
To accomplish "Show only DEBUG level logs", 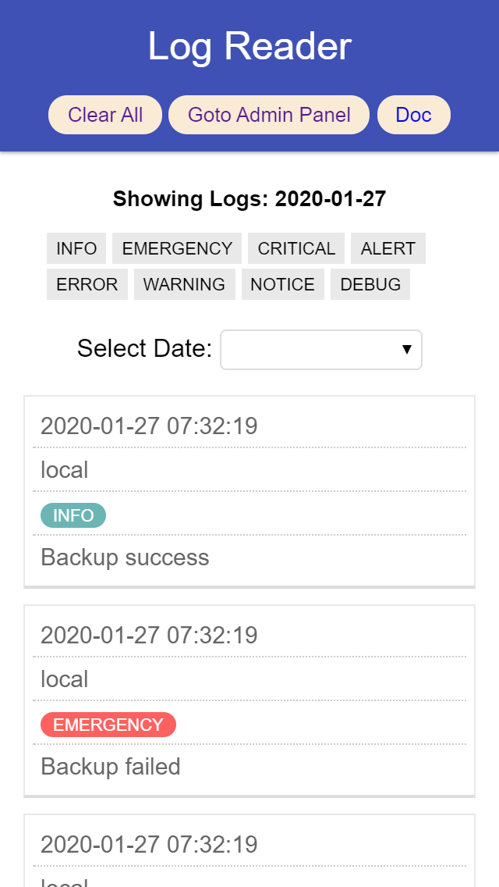I will pyautogui.click(x=370, y=284).
